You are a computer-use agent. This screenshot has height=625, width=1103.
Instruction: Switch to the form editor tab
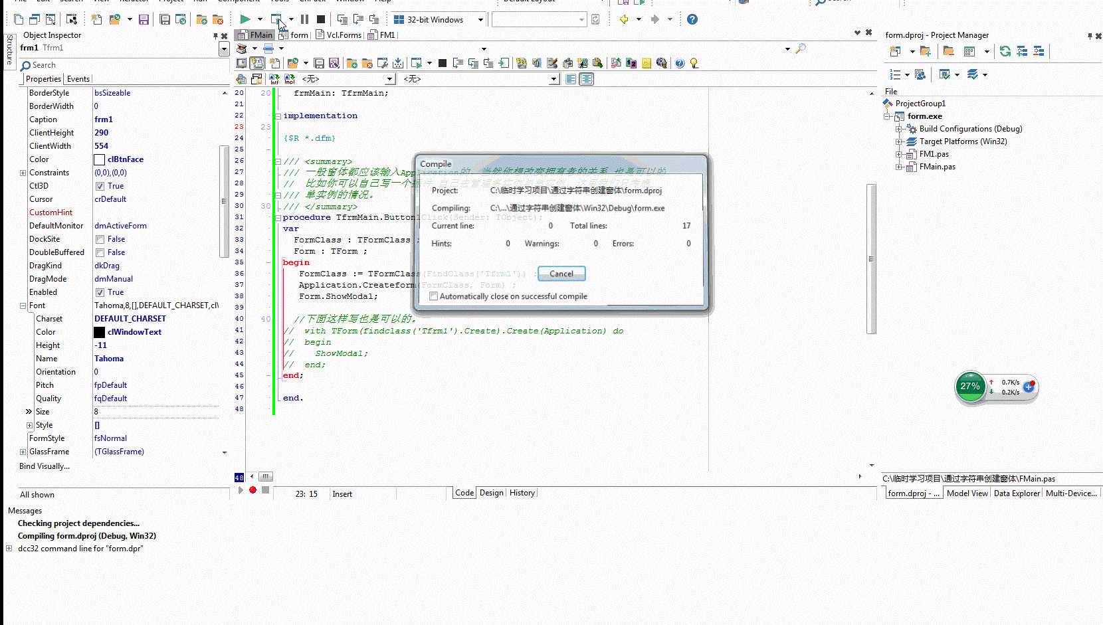click(294, 35)
